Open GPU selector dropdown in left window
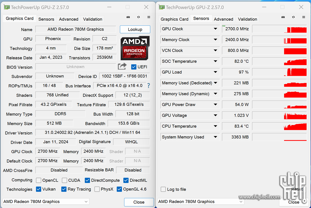The image size is (311, 208). tap(46, 201)
